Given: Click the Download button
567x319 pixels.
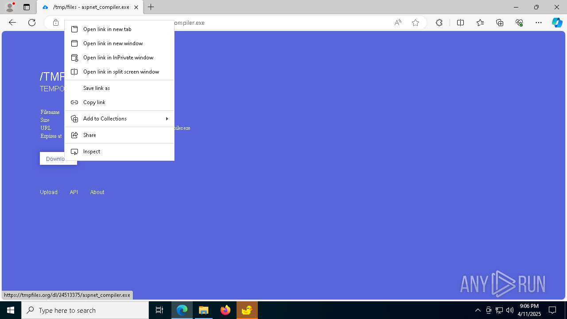Looking at the screenshot, I should [58, 159].
